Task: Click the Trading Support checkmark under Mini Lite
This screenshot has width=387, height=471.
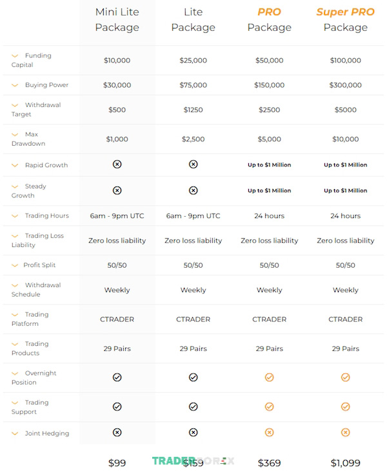Action: [x=117, y=406]
